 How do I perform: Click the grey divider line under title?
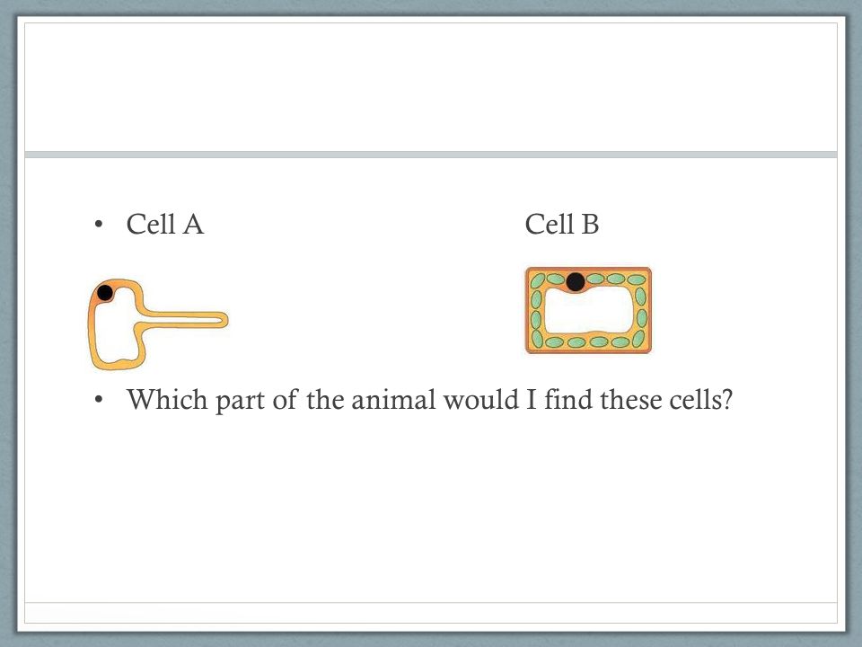click(x=430, y=155)
